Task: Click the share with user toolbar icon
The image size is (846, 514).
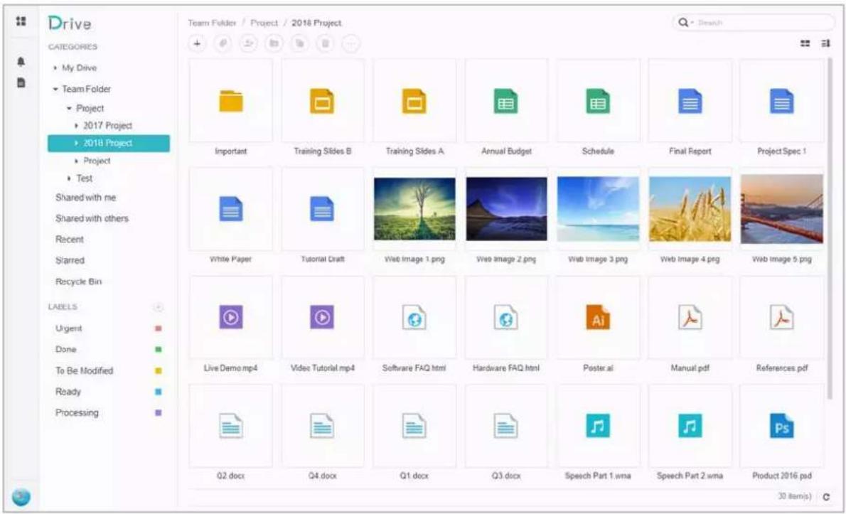Action: tap(248, 43)
